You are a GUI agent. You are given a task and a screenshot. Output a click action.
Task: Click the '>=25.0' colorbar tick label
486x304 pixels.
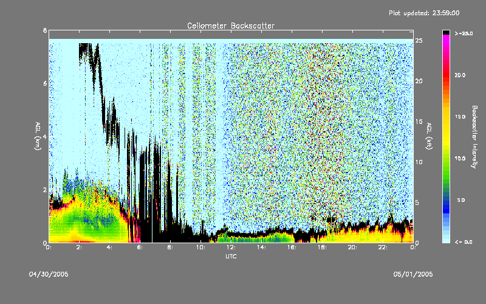click(464, 33)
